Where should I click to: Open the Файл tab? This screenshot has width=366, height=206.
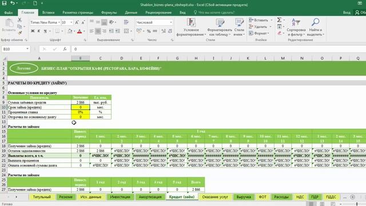9,13
